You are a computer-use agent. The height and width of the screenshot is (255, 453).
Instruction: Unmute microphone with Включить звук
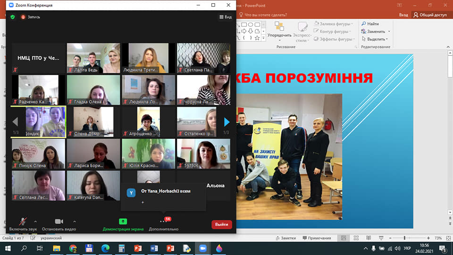[x=23, y=225]
